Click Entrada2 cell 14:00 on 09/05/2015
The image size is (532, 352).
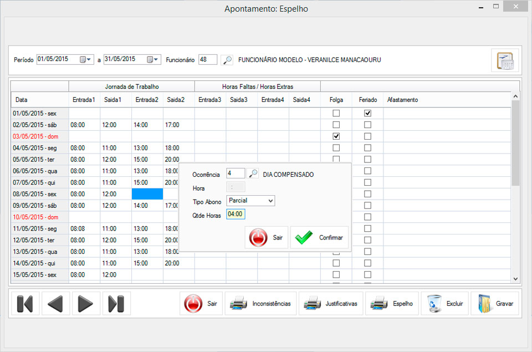point(147,206)
